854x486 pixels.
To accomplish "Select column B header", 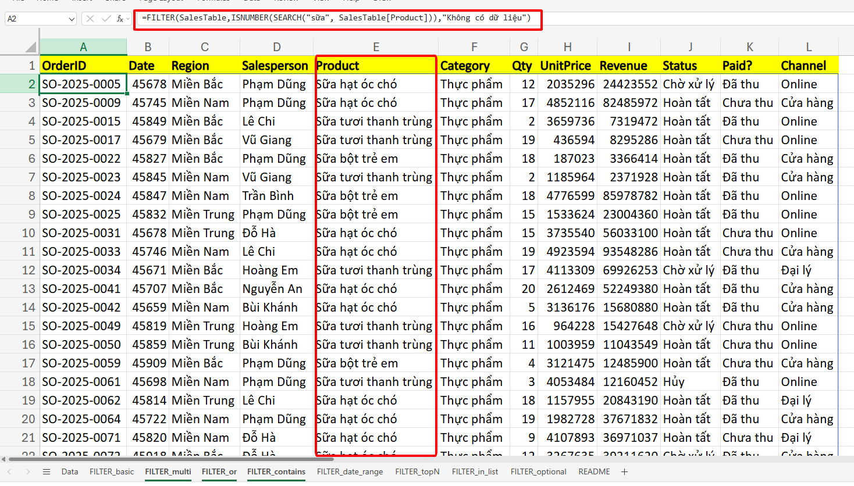I will click(148, 47).
